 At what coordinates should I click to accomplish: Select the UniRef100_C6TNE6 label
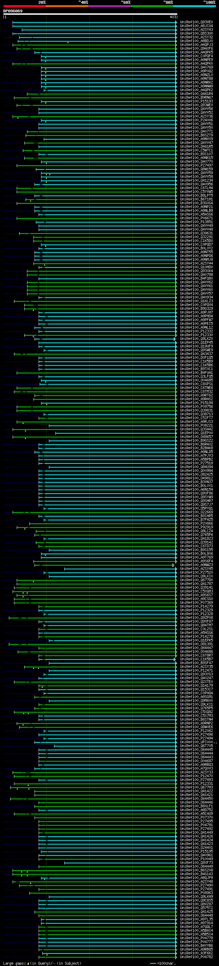pyautogui.click(x=196, y=388)
